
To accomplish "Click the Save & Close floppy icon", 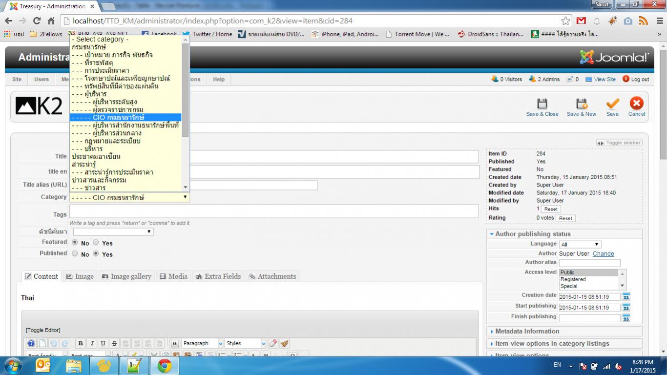I will point(542,104).
